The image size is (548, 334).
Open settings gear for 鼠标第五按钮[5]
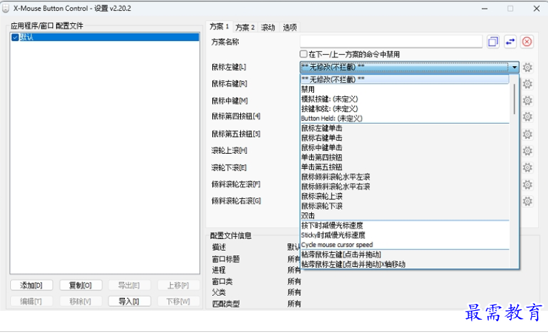click(528, 135)
